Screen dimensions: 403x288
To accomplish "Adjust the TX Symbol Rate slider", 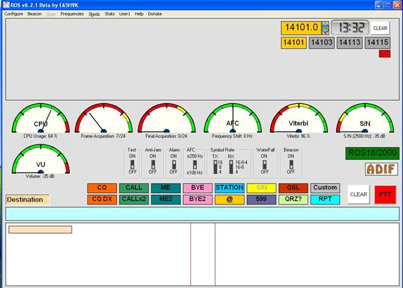I will click(x=215, y=167).
